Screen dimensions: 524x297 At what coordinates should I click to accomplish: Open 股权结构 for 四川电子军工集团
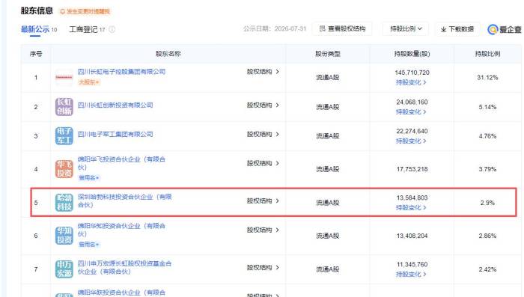pos(263,134)
